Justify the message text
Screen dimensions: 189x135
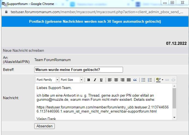129,80
